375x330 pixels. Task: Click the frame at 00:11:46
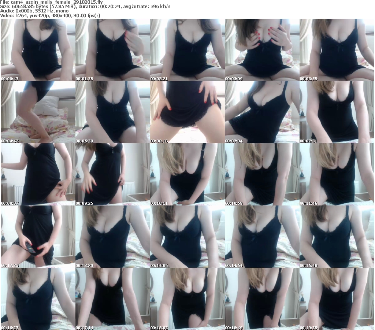pyautogui.click(x=337, y=174)
